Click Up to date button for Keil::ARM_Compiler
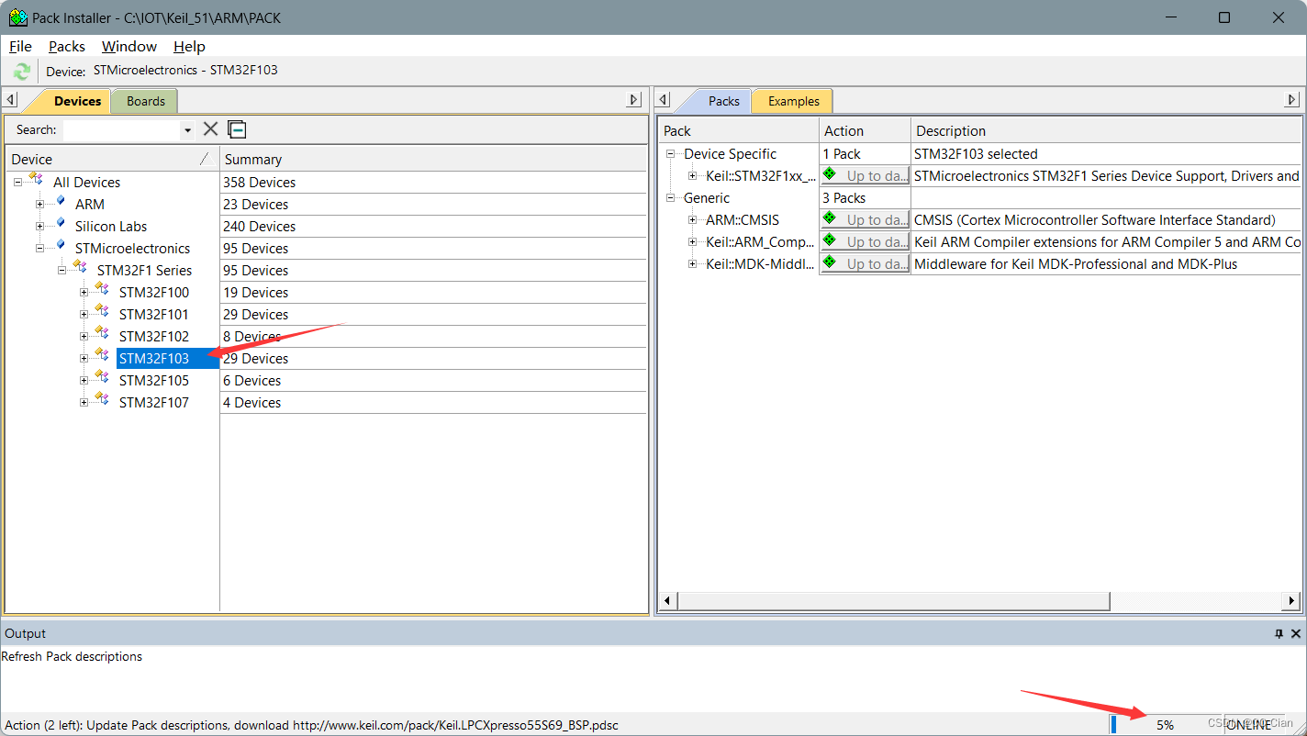 (x=865, y=241)
